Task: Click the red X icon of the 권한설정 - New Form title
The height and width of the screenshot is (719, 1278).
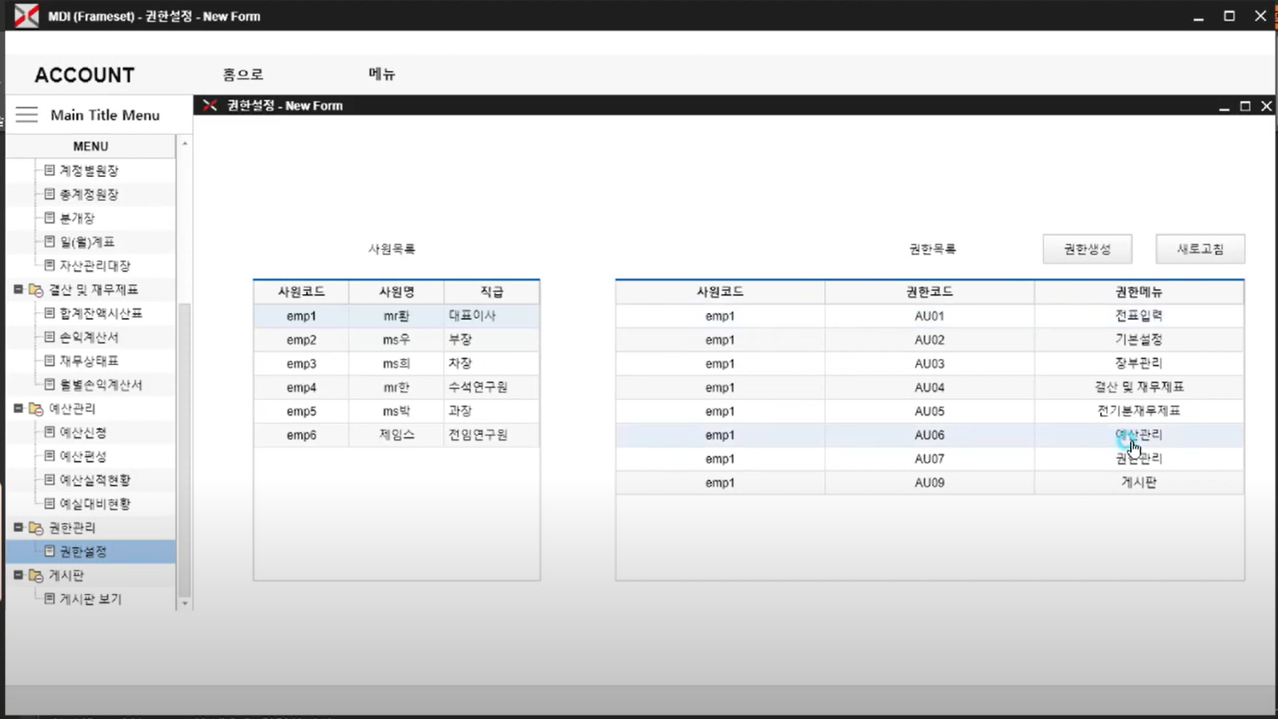Action: [x=209, y=105]
